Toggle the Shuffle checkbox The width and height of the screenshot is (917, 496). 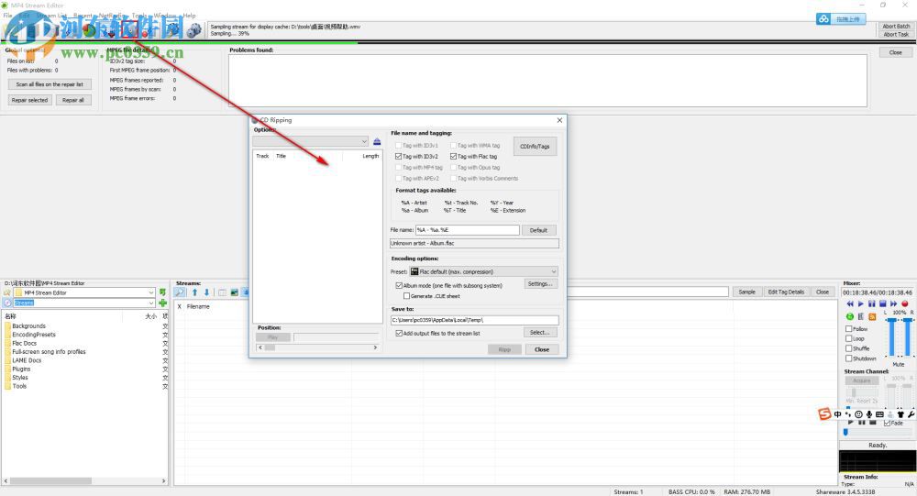[x=848, y=348]
